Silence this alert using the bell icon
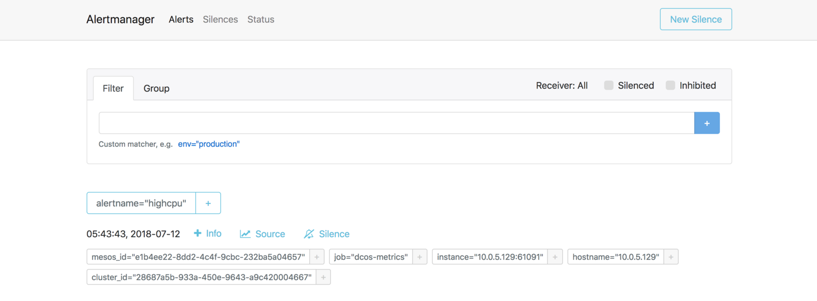The height and width of the screenshot is (301, 817). [327, 234]
